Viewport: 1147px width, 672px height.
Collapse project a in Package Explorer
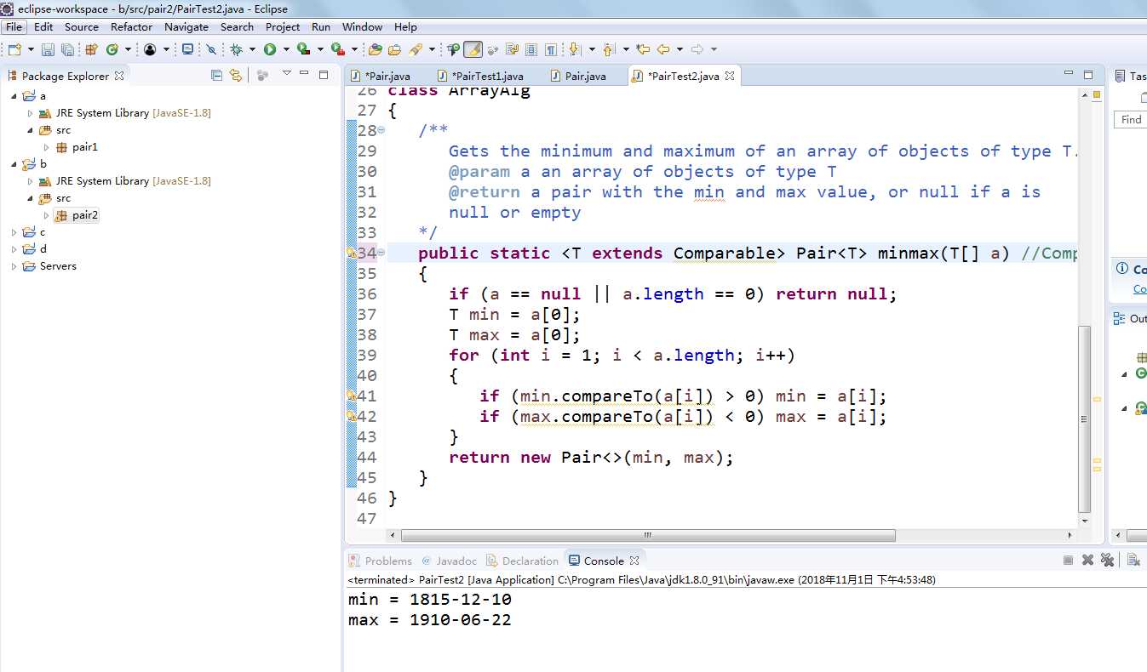coord(14,96)
